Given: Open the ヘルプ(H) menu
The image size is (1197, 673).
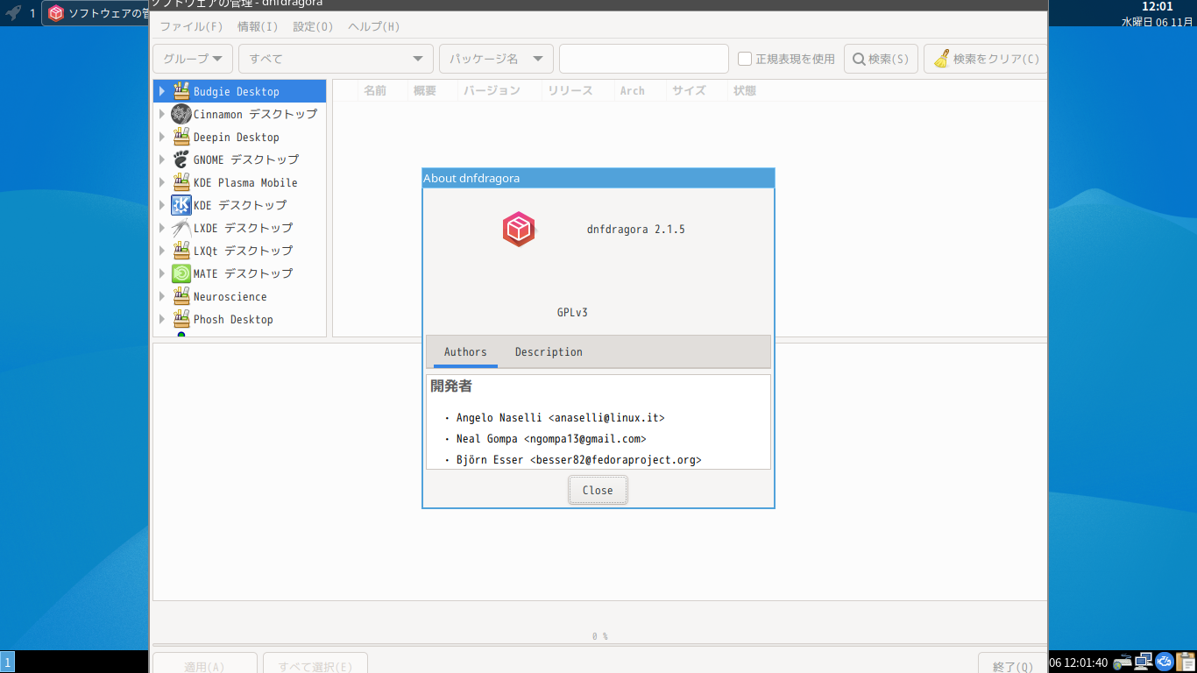Looking at the screenshot, I should (374, 26).
